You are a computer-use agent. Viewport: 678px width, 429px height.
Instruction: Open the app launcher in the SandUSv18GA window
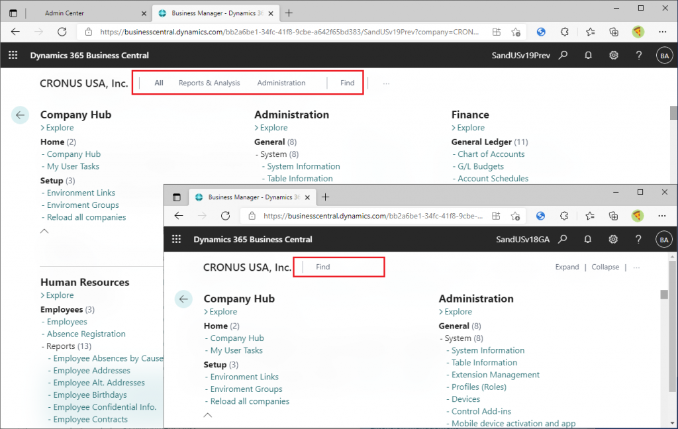[x=176, y=239]
